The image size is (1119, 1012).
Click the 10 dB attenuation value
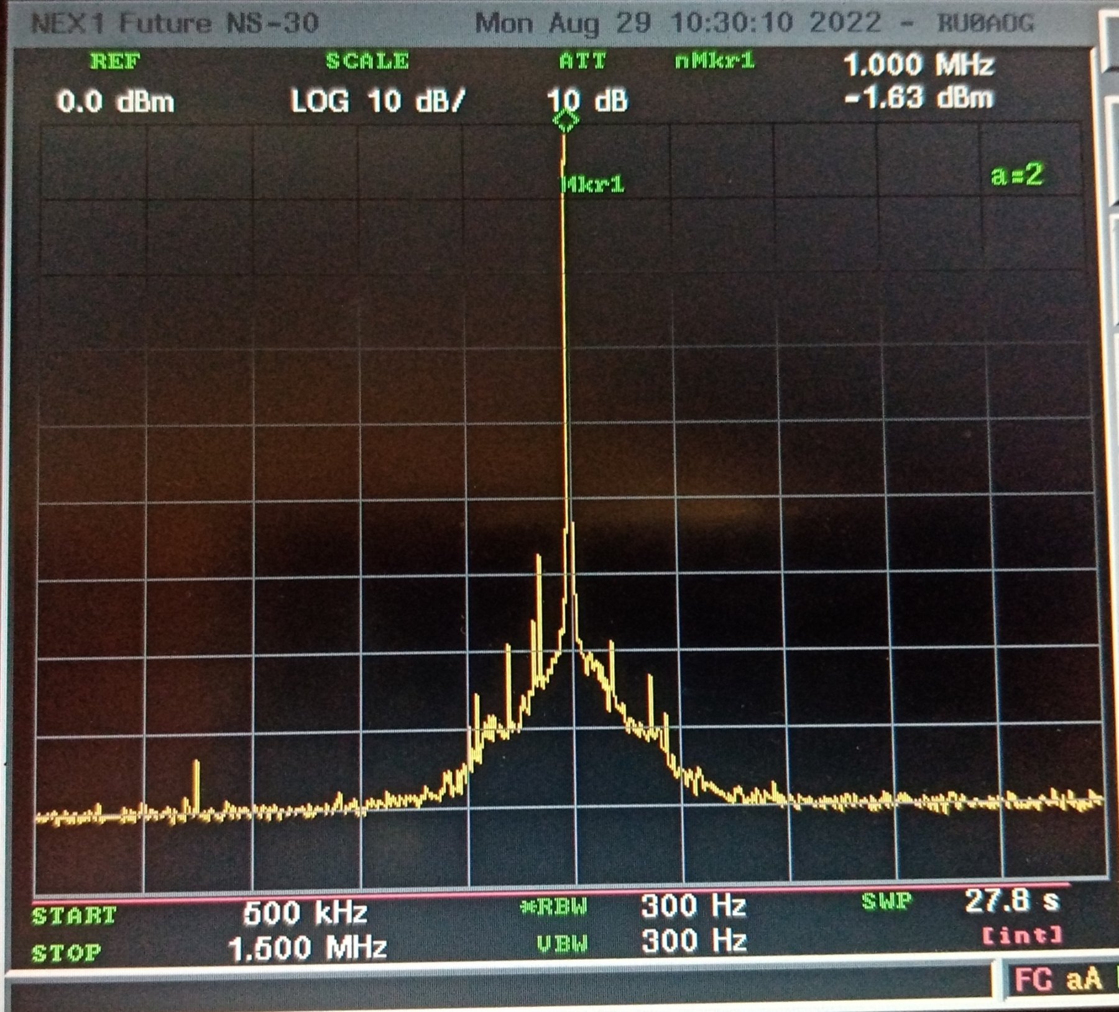[x=587, y=101]
